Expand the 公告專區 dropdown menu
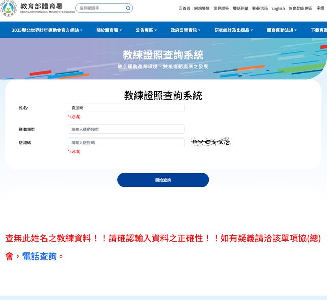The height and width of the screenshot is (300, 327). (x=146, y=30)
